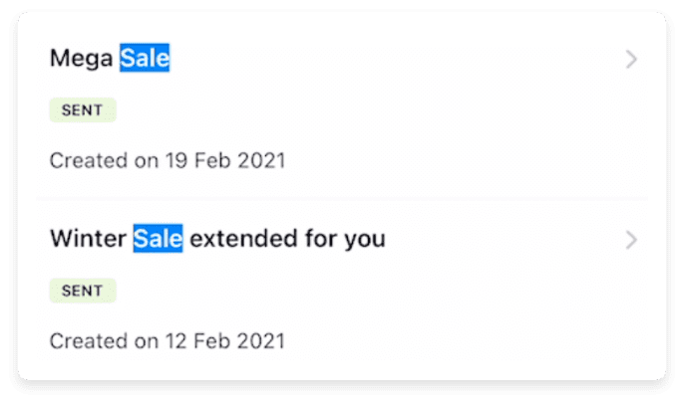Click the SENT badge under Winter Sale
Image resolution: width=684 pixels, height=404 pixels.
83,291
